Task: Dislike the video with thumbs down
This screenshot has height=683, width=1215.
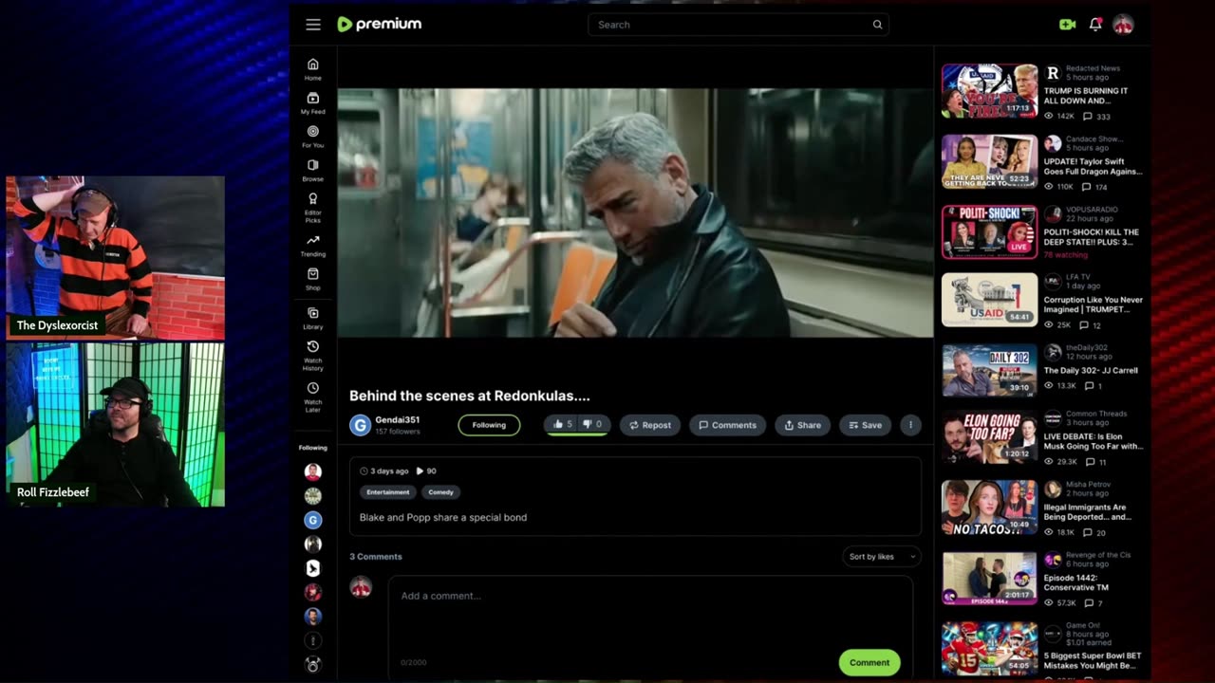Action: [x=592, y=425]
